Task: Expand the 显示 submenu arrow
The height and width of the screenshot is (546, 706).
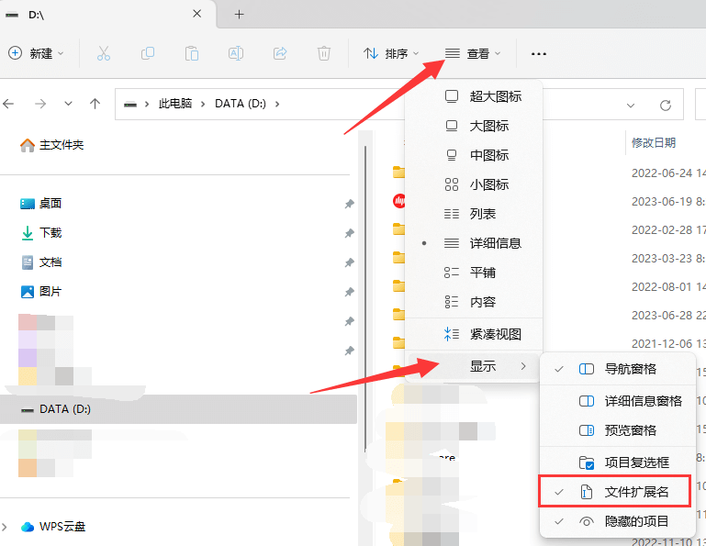Action: pos(523,366)
